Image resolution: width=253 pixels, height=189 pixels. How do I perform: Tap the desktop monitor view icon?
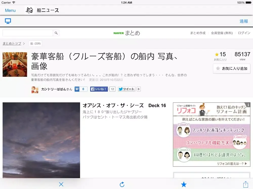tap(8, 21)
